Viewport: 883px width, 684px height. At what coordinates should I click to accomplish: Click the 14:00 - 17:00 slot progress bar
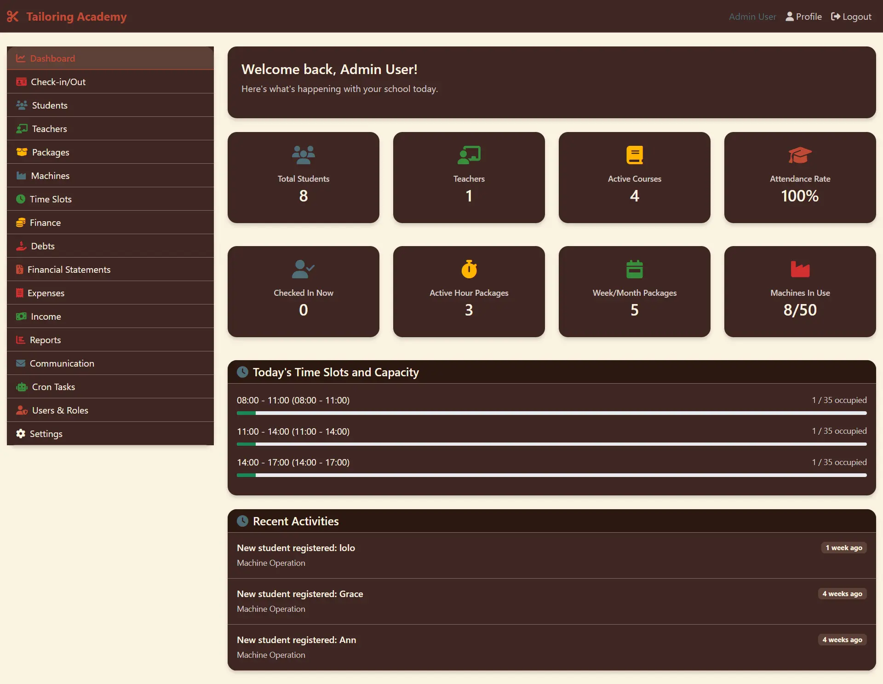(x=552, y=475)
